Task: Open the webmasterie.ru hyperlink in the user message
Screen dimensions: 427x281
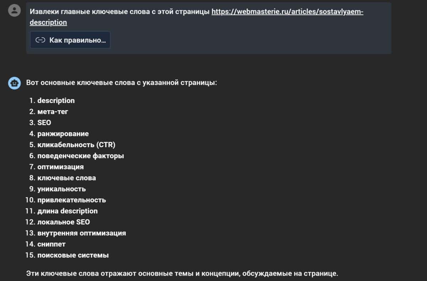Action: click(x=287, y=12)
